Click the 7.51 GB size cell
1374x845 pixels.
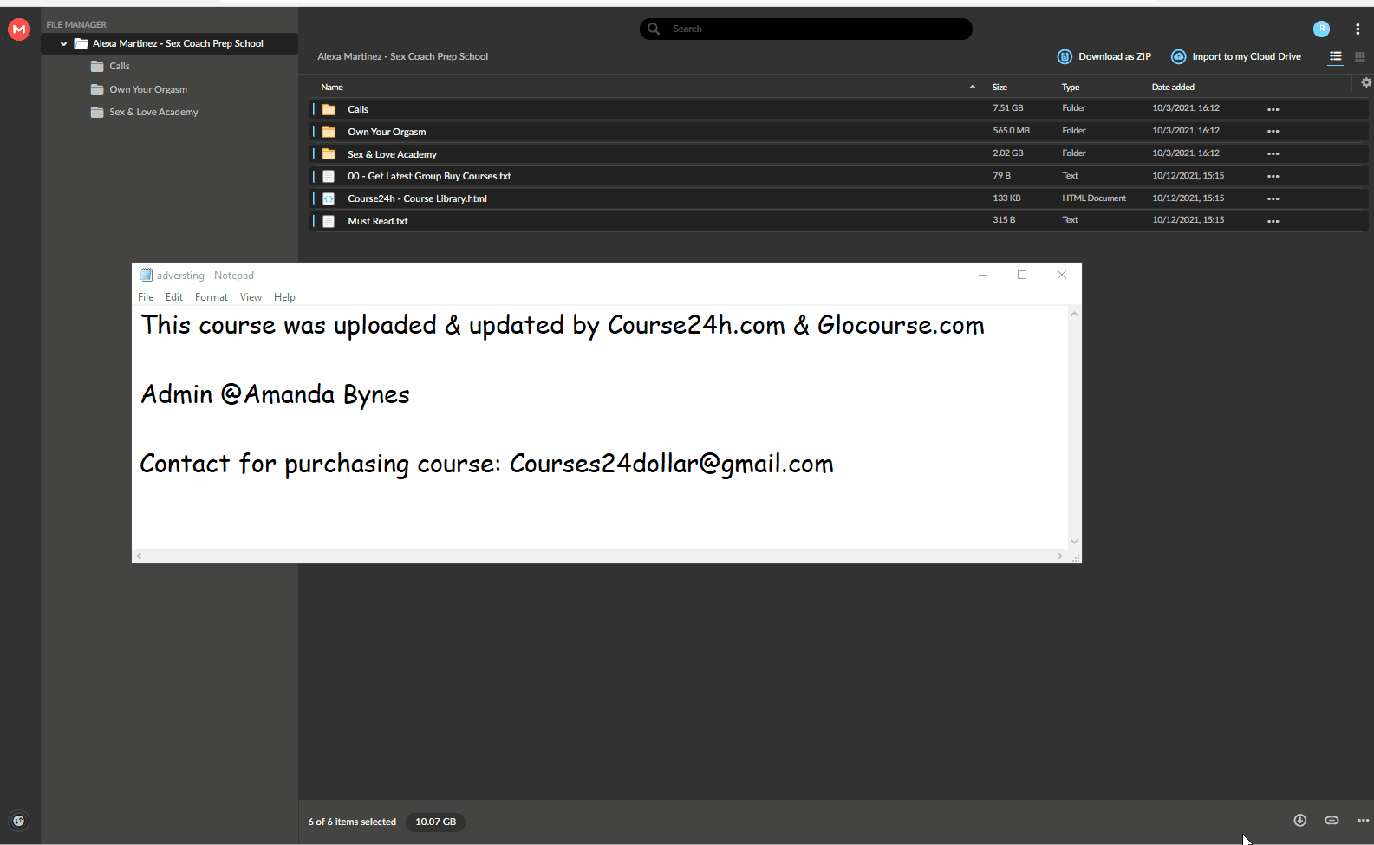(1007, 108)
